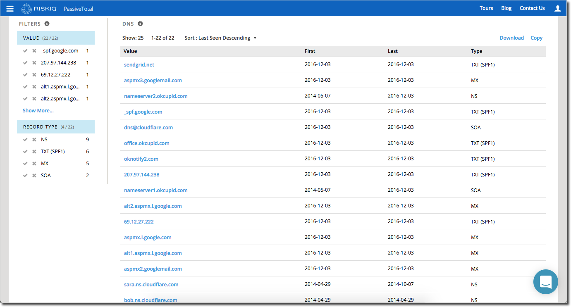Show info icon next to DNS
571x307 pixels.
[x=140, y=24]
